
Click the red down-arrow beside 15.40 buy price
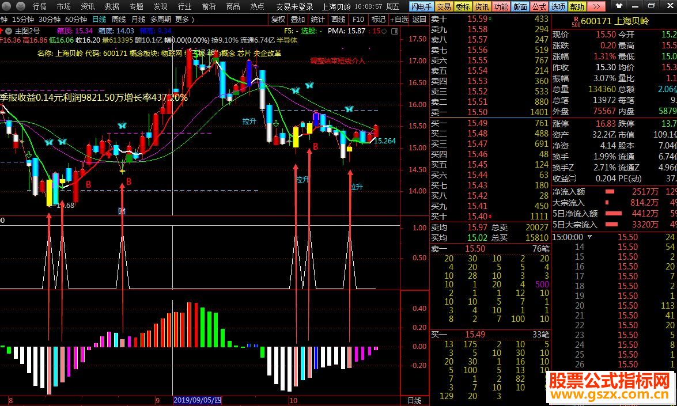[490, 217]
